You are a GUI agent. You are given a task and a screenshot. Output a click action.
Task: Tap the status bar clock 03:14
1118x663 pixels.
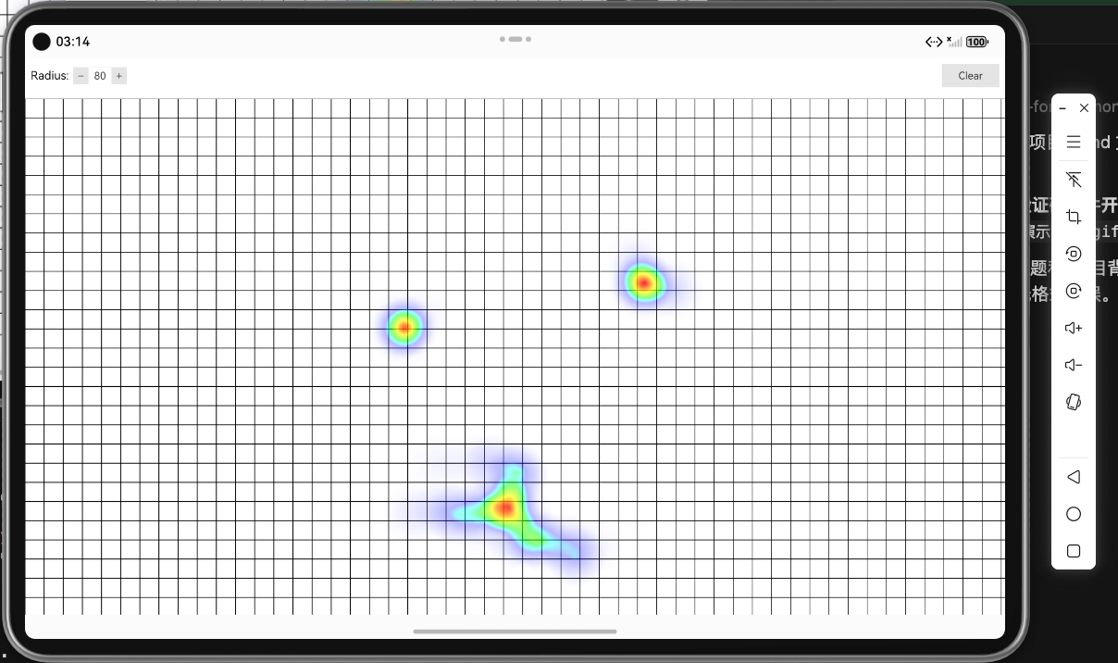(x=72, y=42)
